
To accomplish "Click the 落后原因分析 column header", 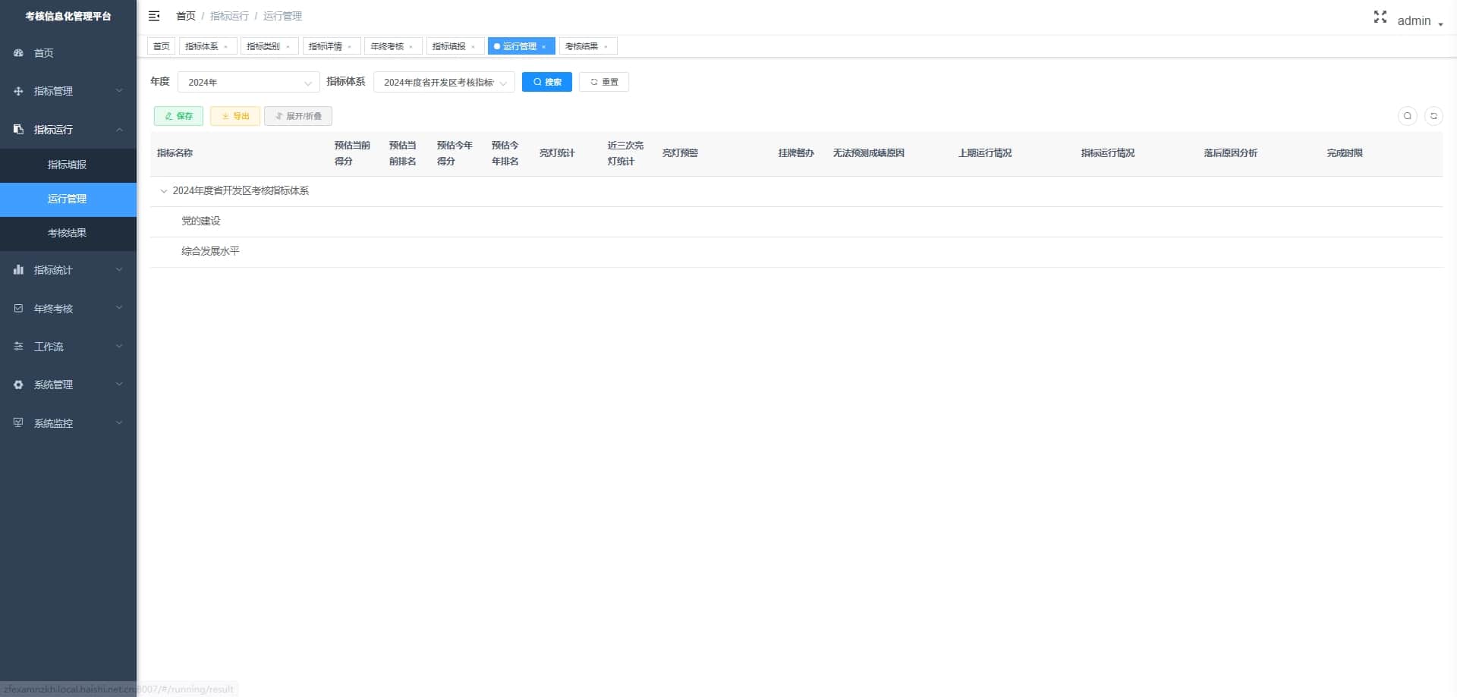I will [1231, 153].
